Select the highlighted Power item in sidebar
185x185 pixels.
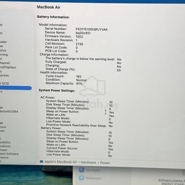tap(16, 88)
